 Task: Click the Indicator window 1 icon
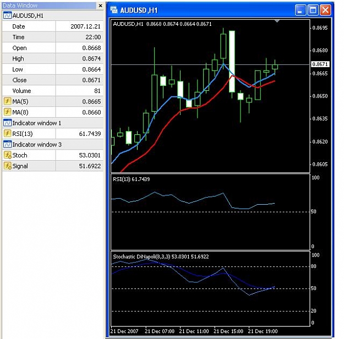(x=8, y=123)
